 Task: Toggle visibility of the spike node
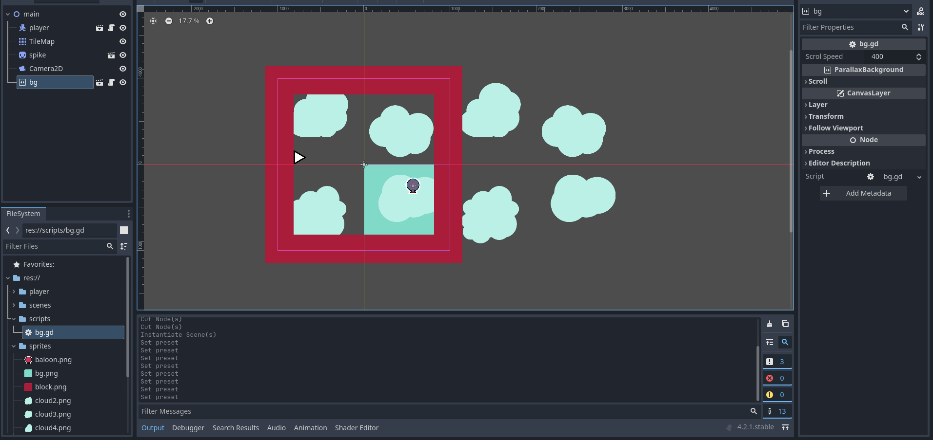(x=122, y=55)
